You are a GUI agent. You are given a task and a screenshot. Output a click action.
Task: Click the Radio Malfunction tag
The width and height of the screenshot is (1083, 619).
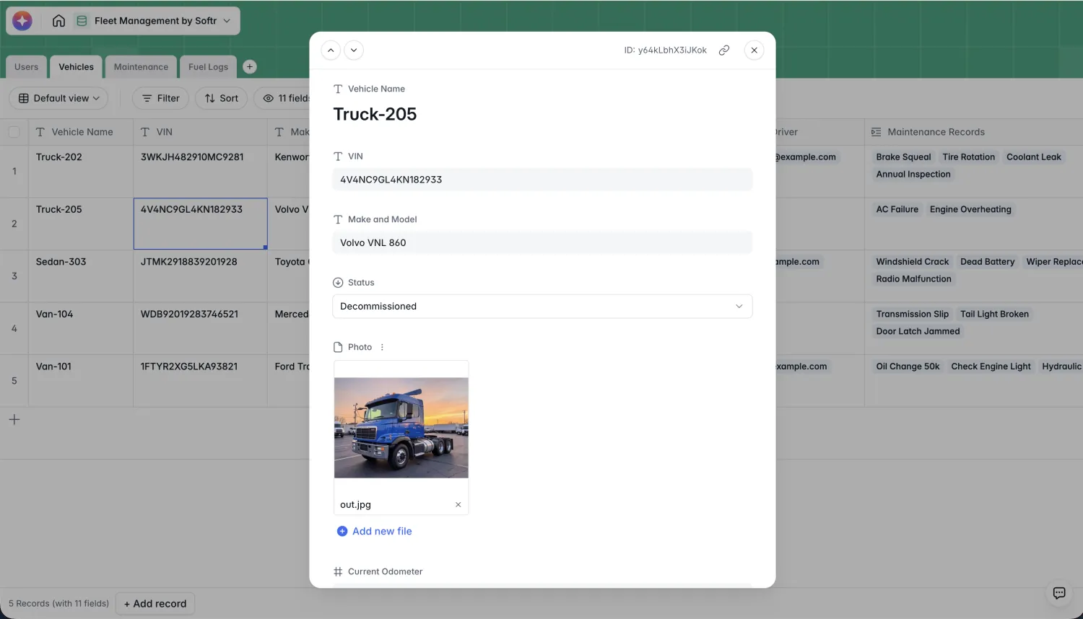click(x=913, y=279)
